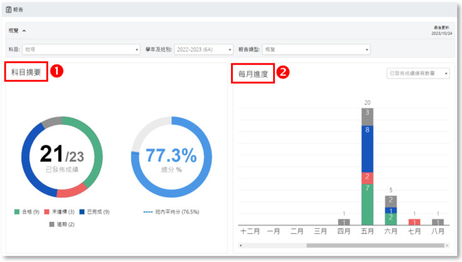
Task: Select the 每月進度 section heading
Action: [x=253, y=73]
